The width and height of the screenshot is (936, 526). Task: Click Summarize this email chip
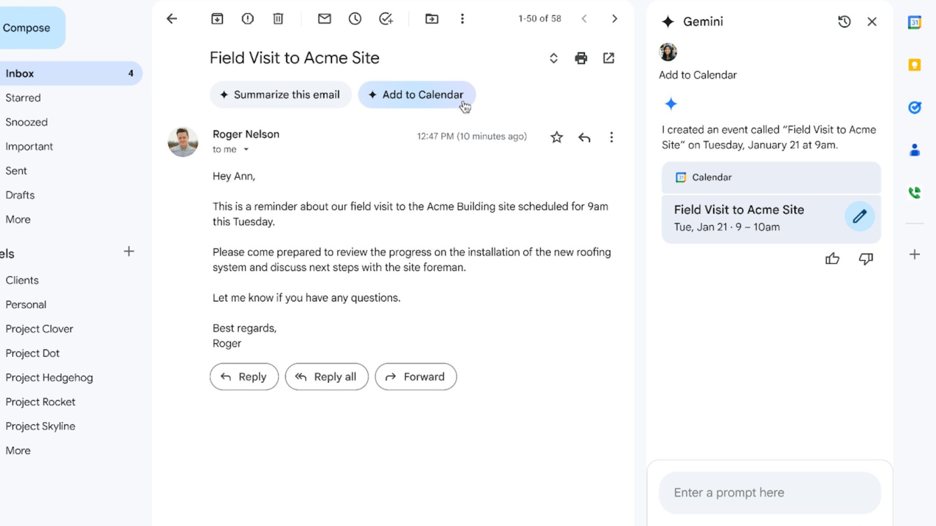point(280,95)
